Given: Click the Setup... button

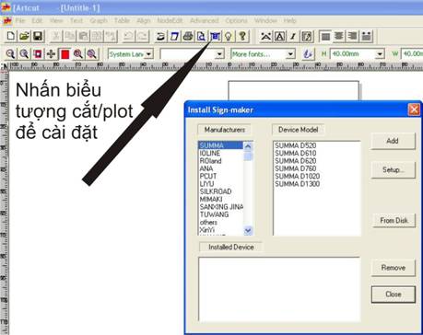Looking at the screenshot, I should click(393, 170).
